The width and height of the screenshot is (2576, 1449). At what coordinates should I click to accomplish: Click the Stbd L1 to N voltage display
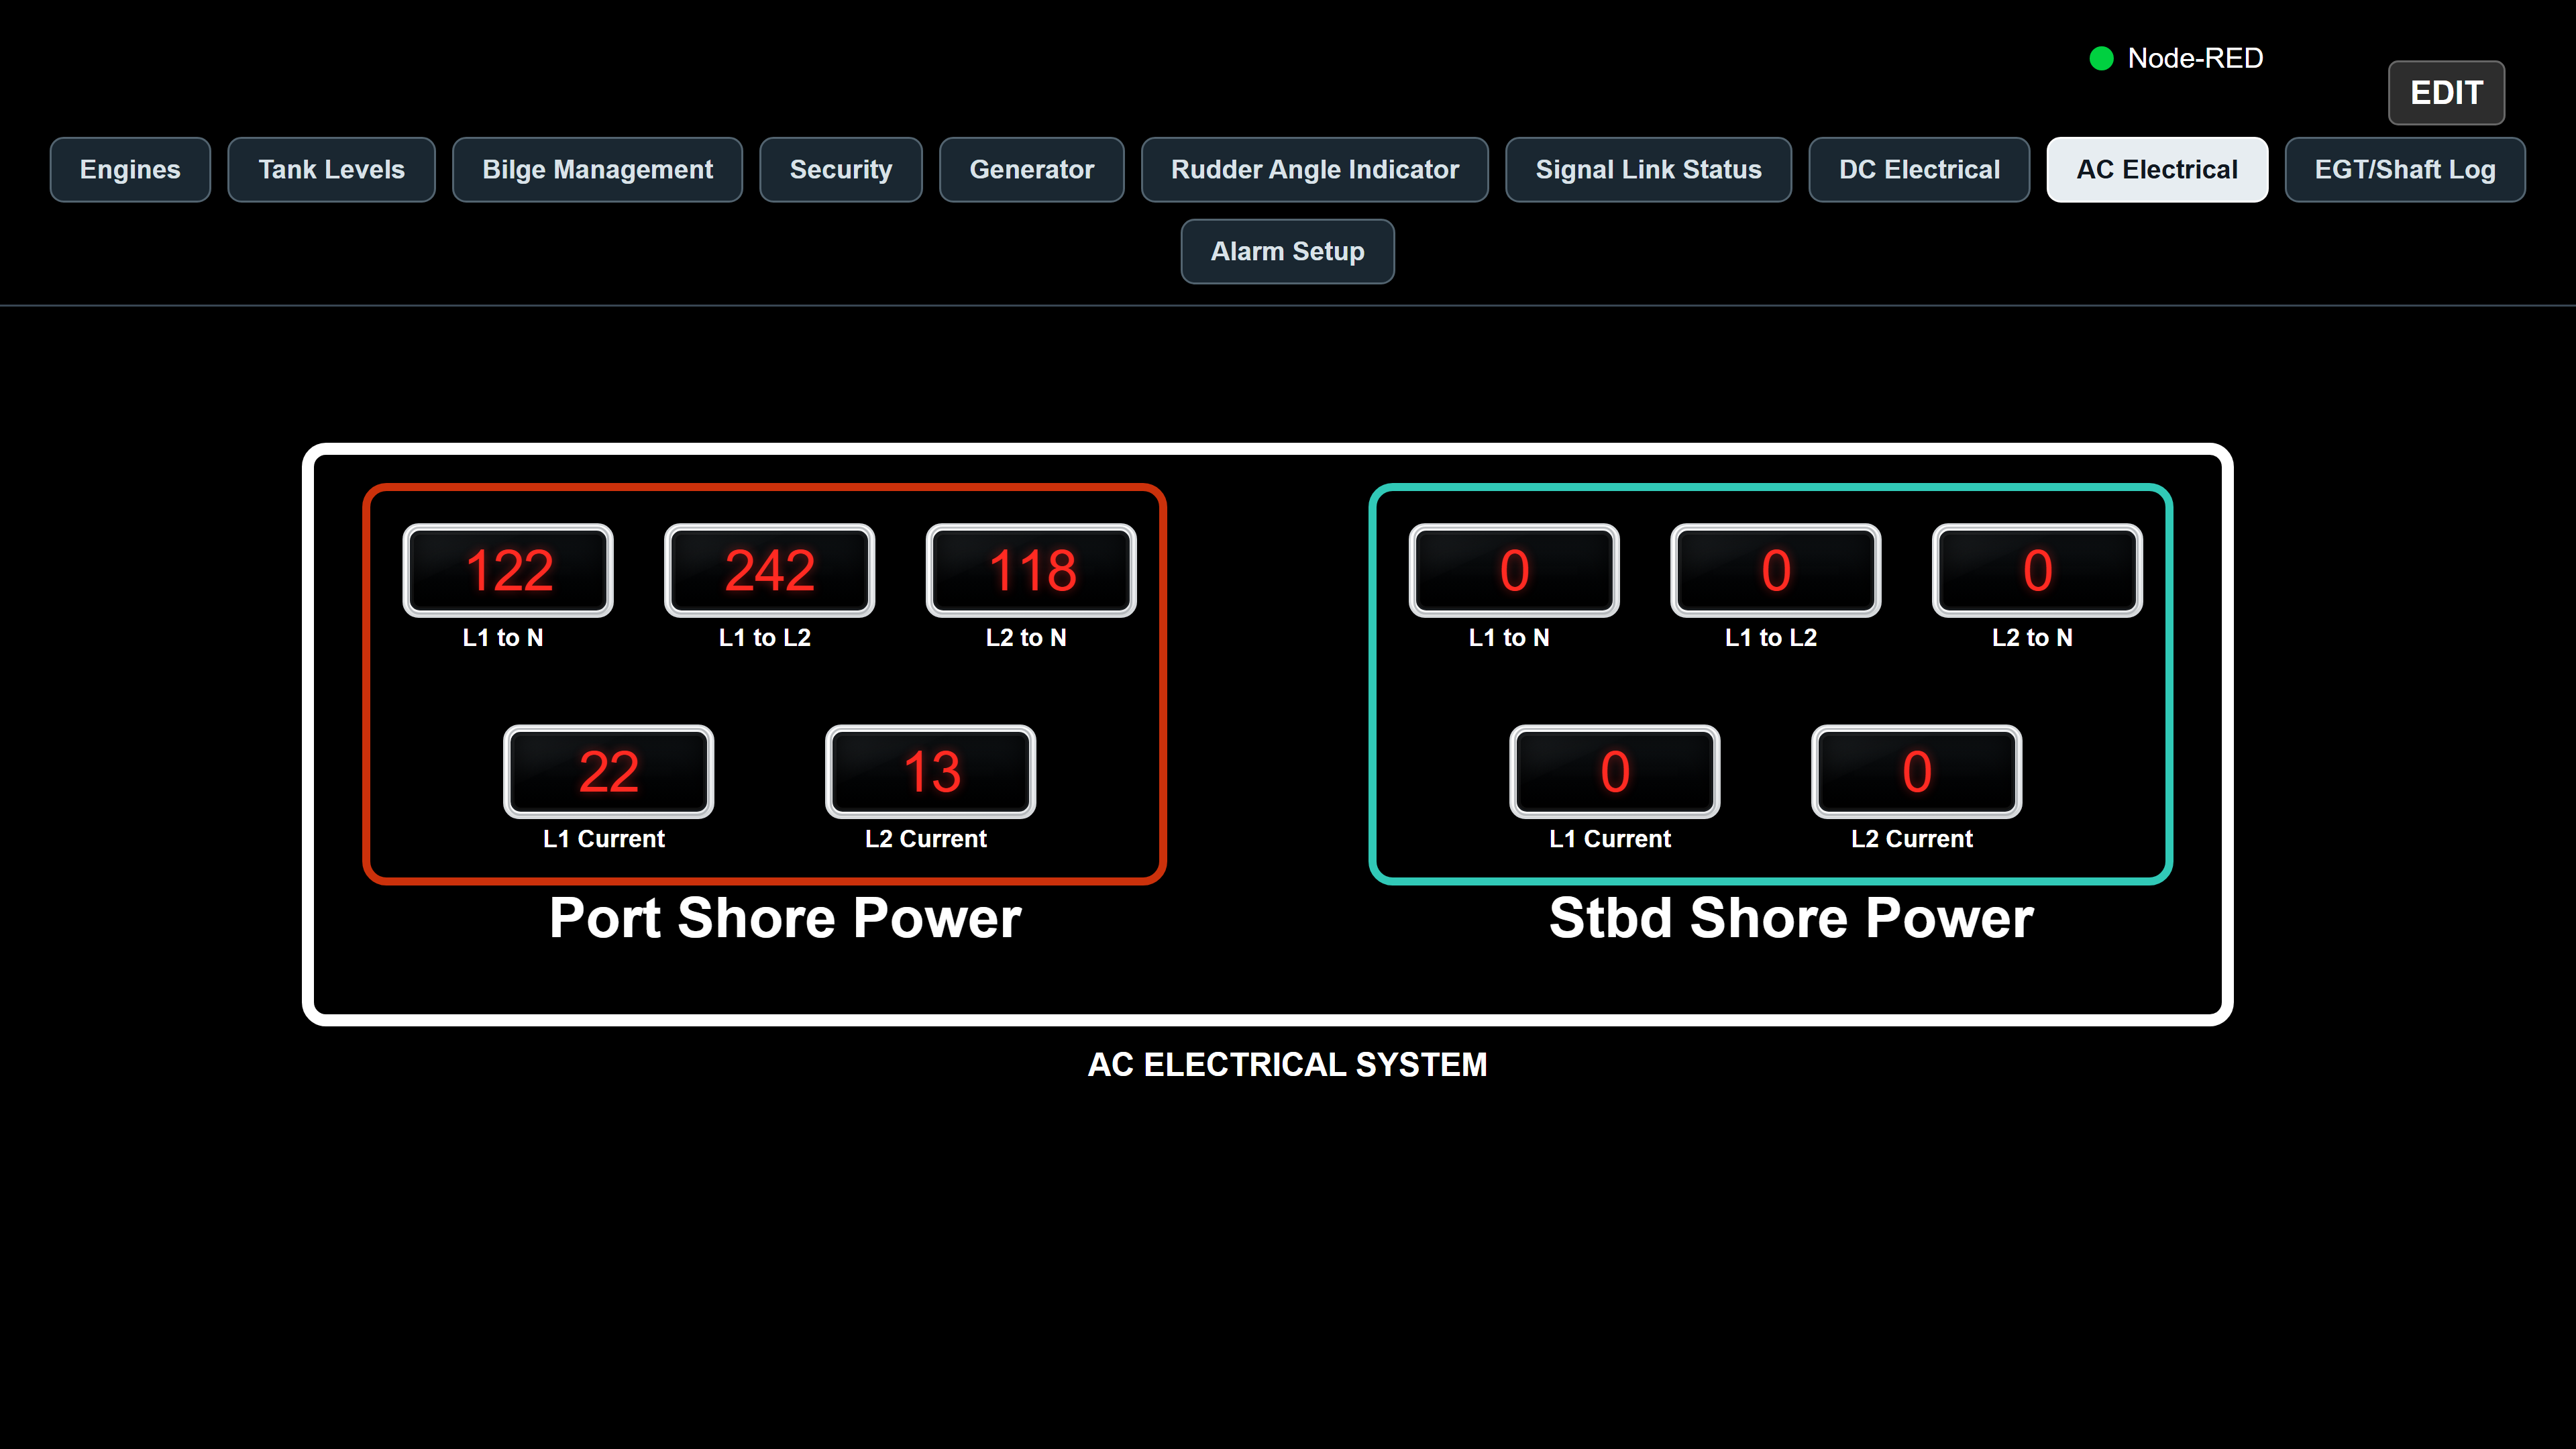pos(1514,570)
